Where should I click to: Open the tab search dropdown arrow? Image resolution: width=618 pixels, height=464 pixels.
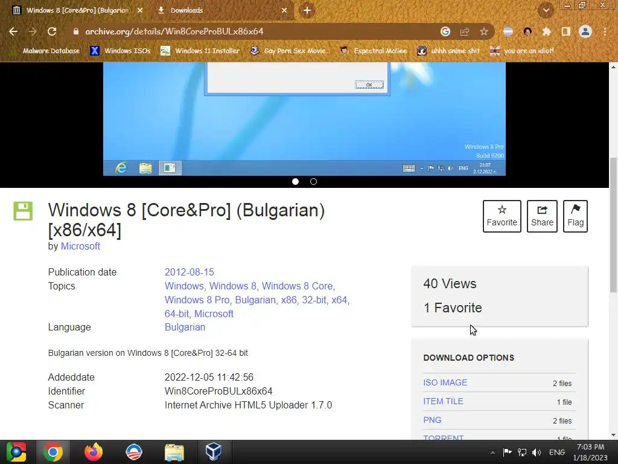546,10
